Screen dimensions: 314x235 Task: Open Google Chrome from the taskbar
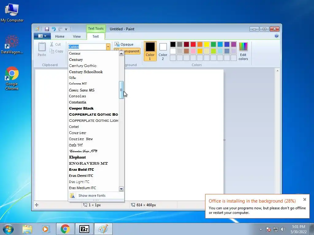(x=65, y=229)
